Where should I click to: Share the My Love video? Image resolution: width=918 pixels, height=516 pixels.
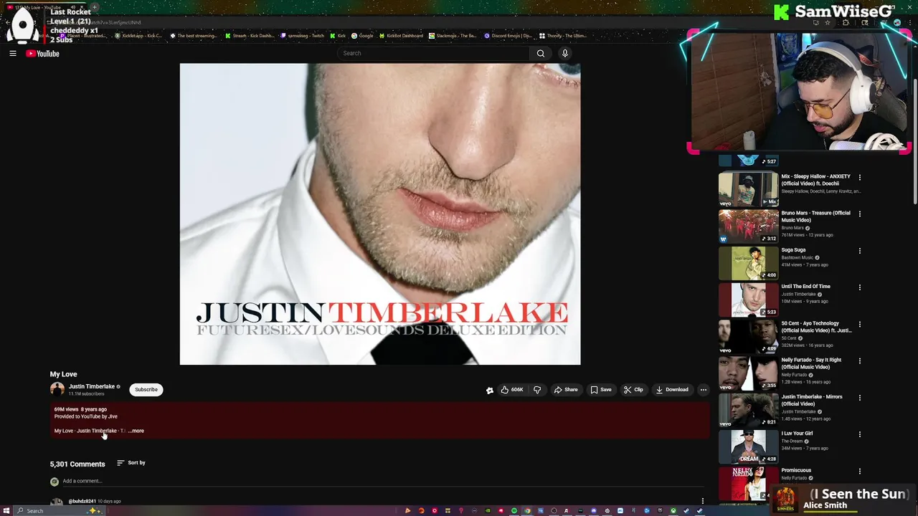point(566,390)
